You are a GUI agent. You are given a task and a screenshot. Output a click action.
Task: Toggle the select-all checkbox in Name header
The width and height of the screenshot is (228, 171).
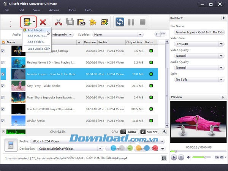coord(3,42)
